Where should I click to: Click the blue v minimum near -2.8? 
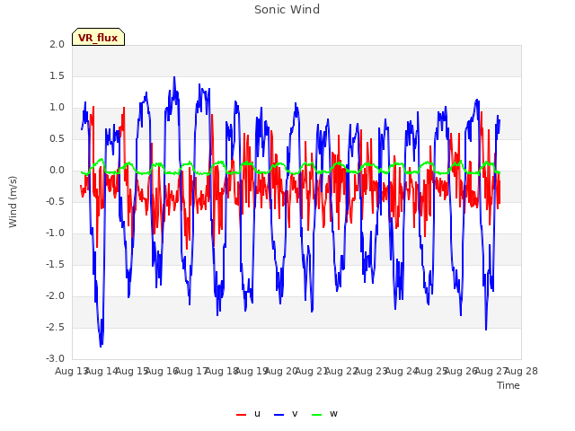tap(101, 346)
